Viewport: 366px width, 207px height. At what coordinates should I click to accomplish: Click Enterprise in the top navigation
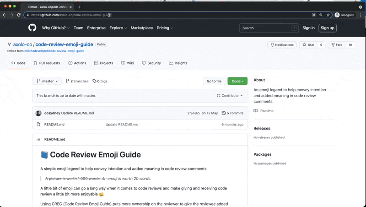click(x=97, y=28)
